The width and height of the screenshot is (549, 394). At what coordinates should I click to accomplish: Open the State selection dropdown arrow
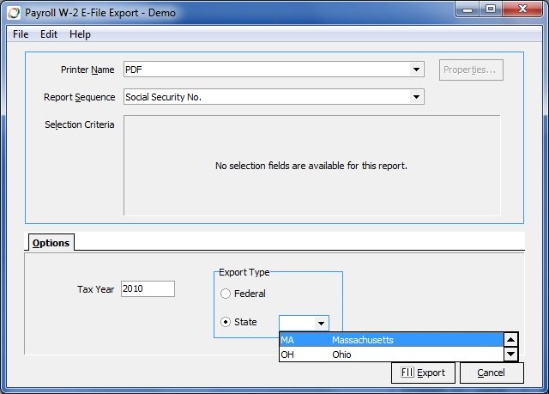320,323
